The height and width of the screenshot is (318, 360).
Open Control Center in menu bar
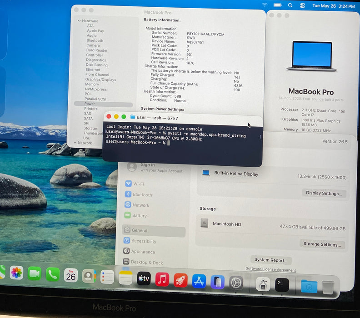(x=302, y=5)
